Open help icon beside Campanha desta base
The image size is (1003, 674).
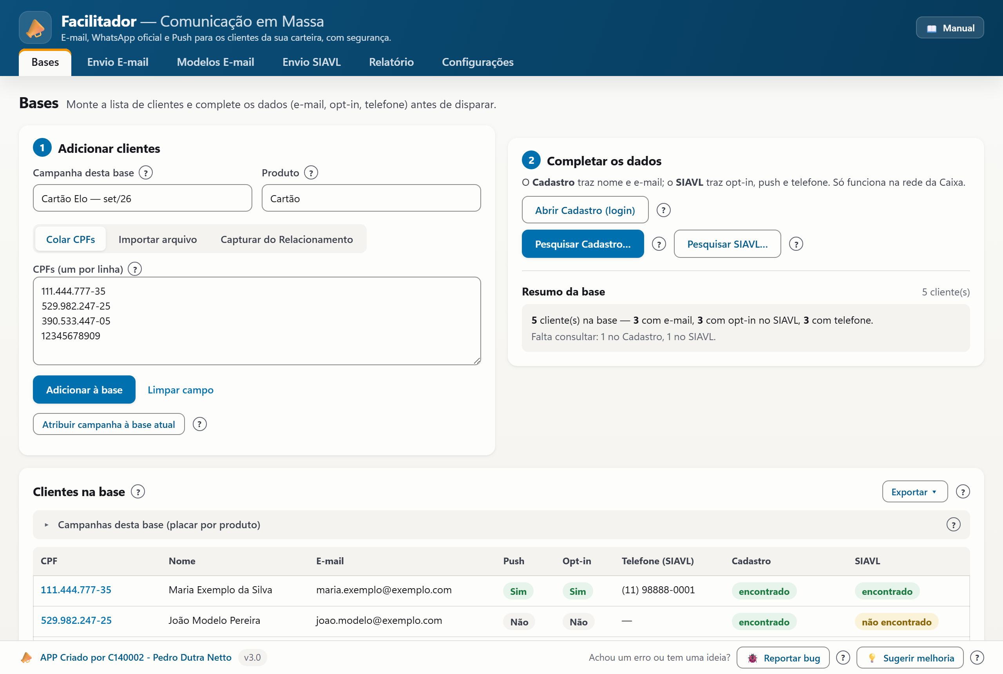[x=146, y=173]
